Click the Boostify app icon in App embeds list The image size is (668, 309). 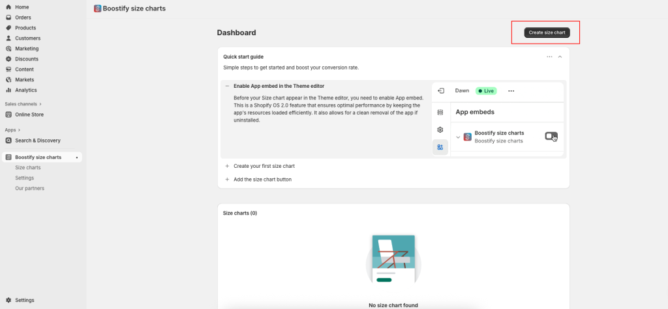(467, 137)
